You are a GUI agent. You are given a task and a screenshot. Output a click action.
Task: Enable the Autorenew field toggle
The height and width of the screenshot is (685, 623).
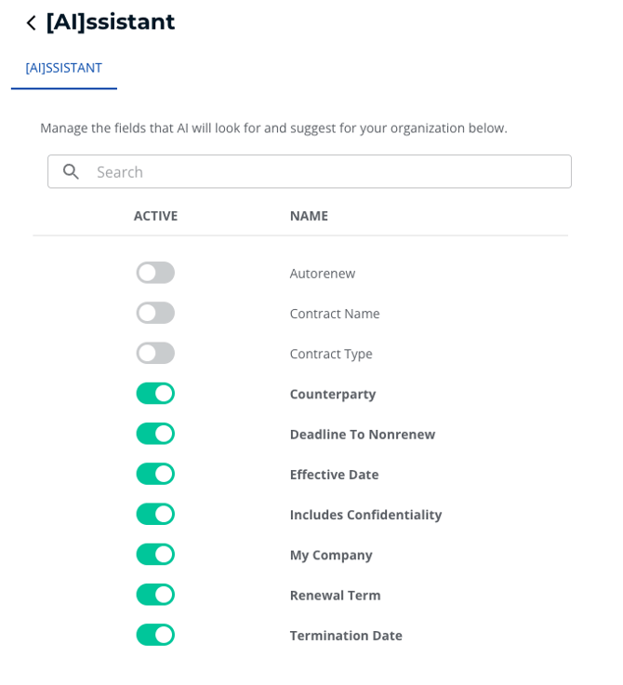(155, 273)
